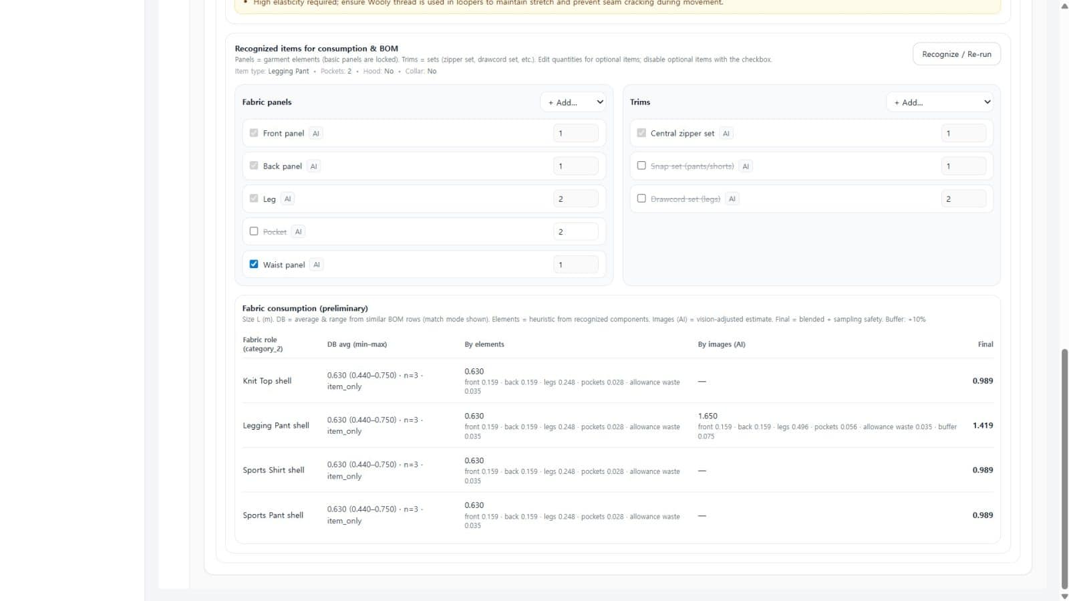Click the 'Fabric consumption (preliminary)' heading
This screenshot has height=601, width=1069.
tap(305, 308)
